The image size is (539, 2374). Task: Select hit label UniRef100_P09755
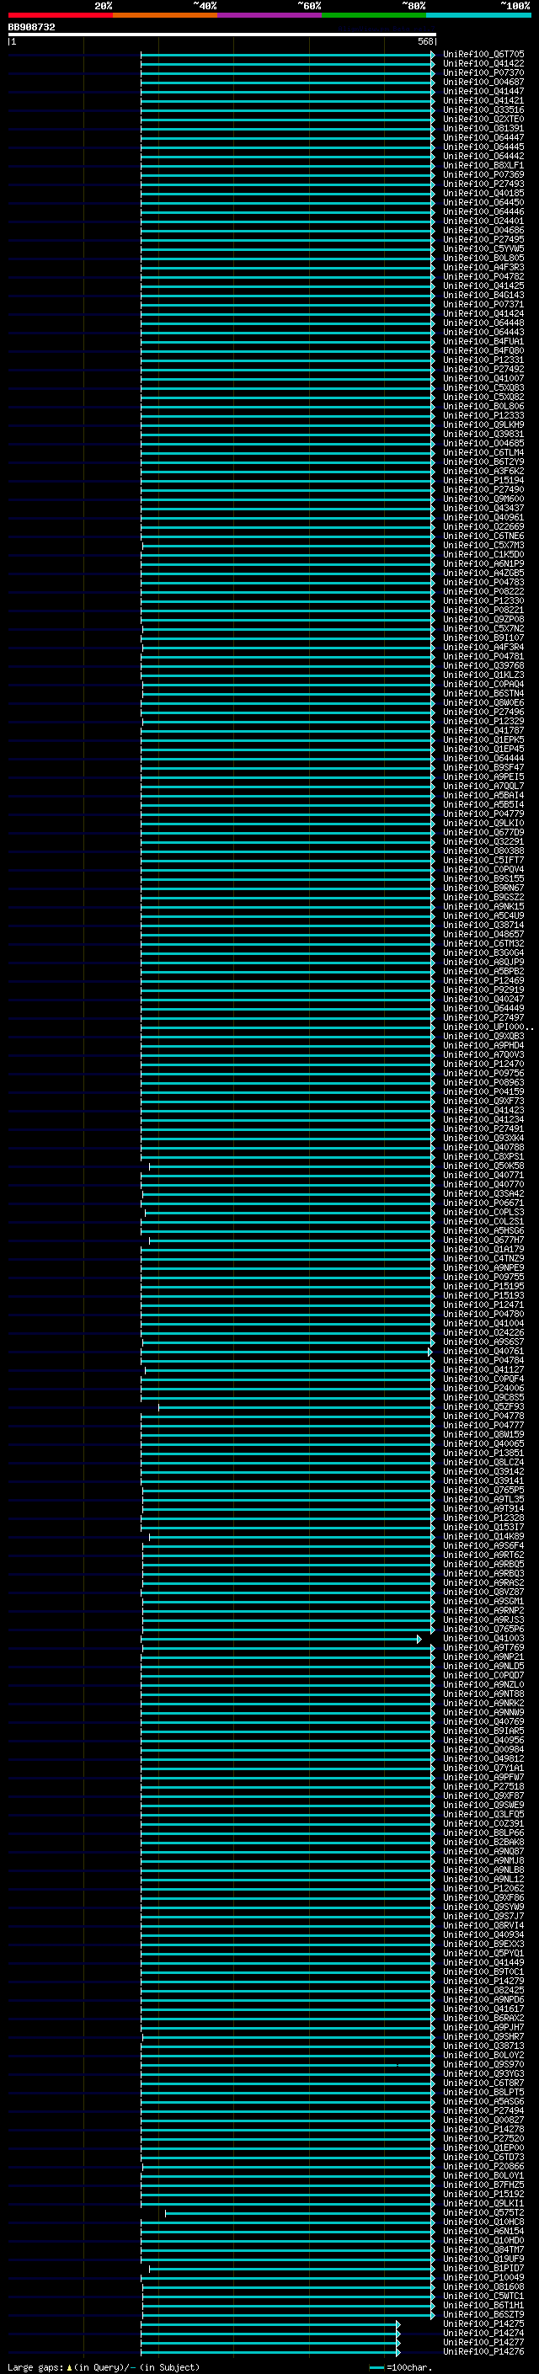tap(483, 1277)
